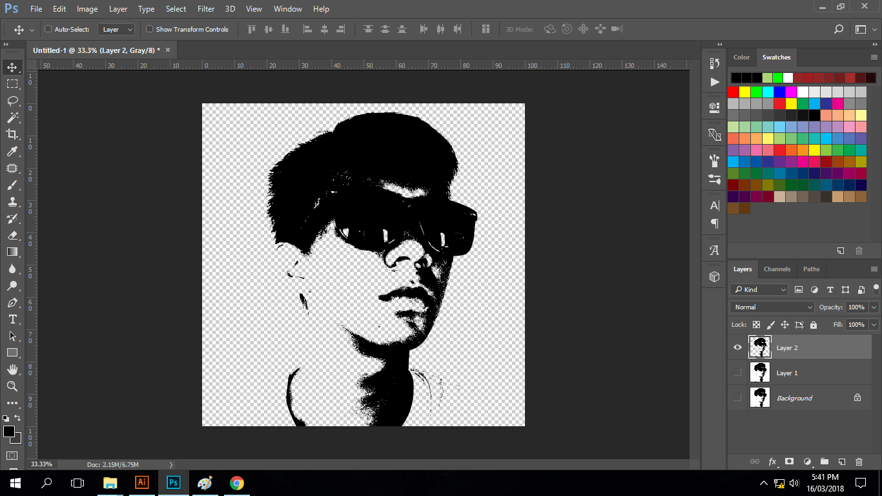This screenshot has width=882, height=496.
Task: Select the Move tool
Action: coord(12,67)
